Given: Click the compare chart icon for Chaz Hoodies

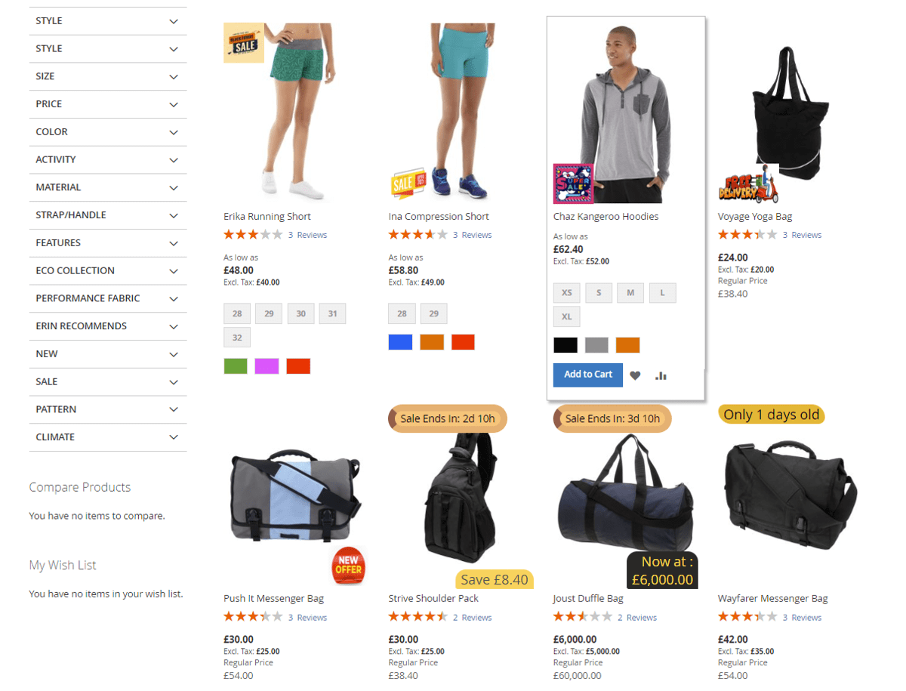Looking at the screenshot, I should coord(661,375).
